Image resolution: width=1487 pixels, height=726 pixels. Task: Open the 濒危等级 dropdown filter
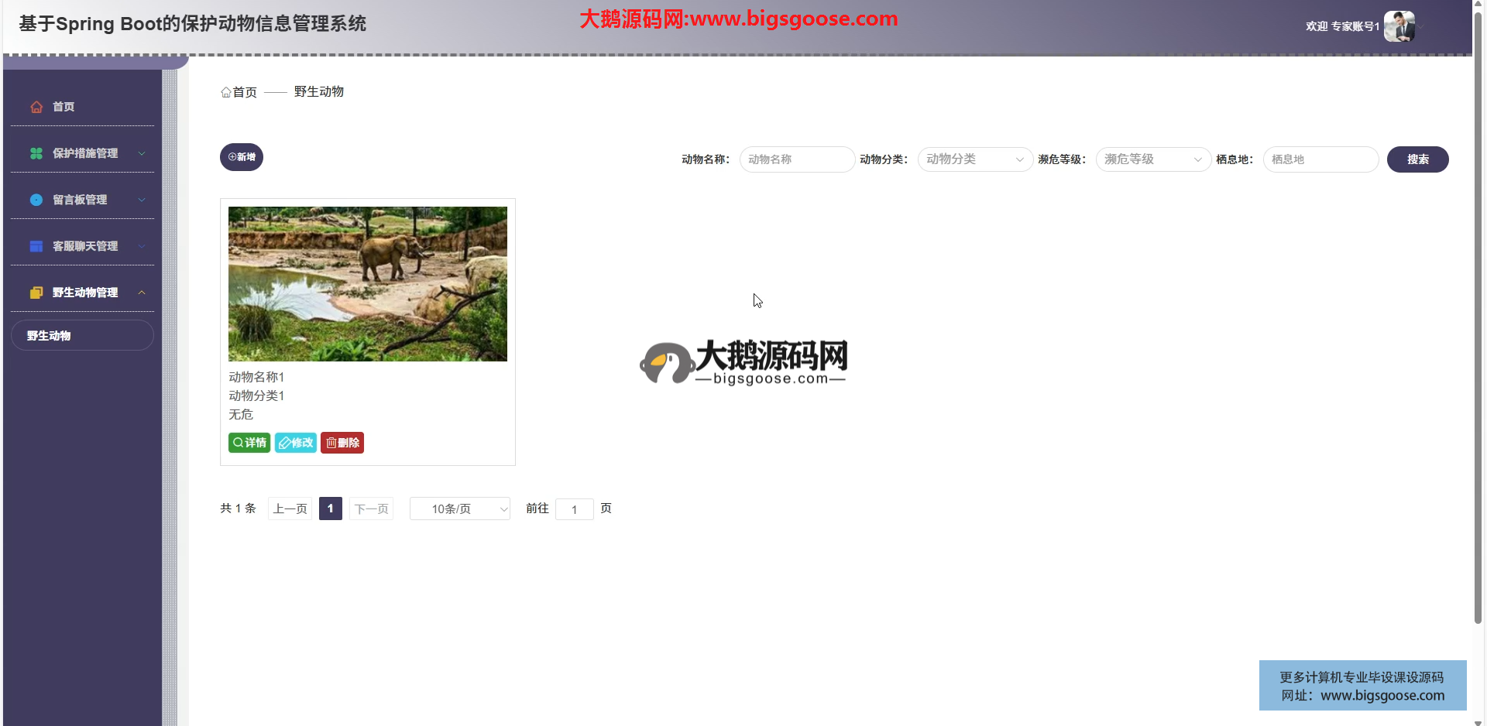(x=1152, y=159)
